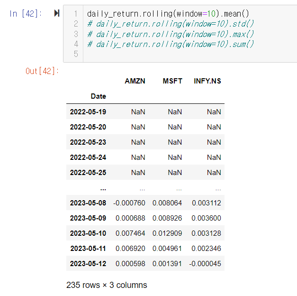Viewport: 297px width, 296px height.
Task: Click AMZN value 0.000598
Action: tap(130, 264)
